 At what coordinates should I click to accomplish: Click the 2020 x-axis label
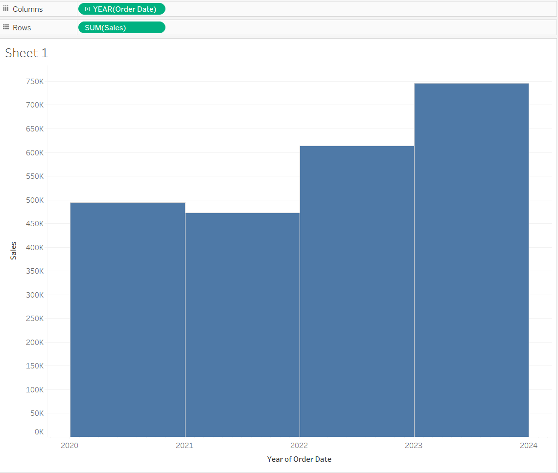click(x=70, y=445)
